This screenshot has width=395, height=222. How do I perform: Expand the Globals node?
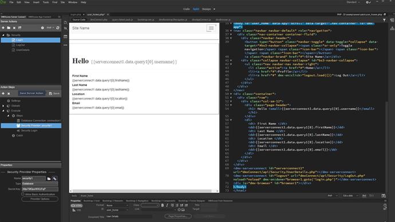click(x=3, y=106)
